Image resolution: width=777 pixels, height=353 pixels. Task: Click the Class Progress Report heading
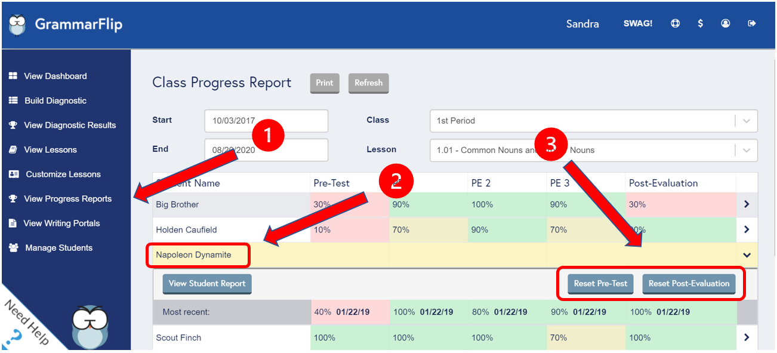pyautogui.click(x=222, y=82)
